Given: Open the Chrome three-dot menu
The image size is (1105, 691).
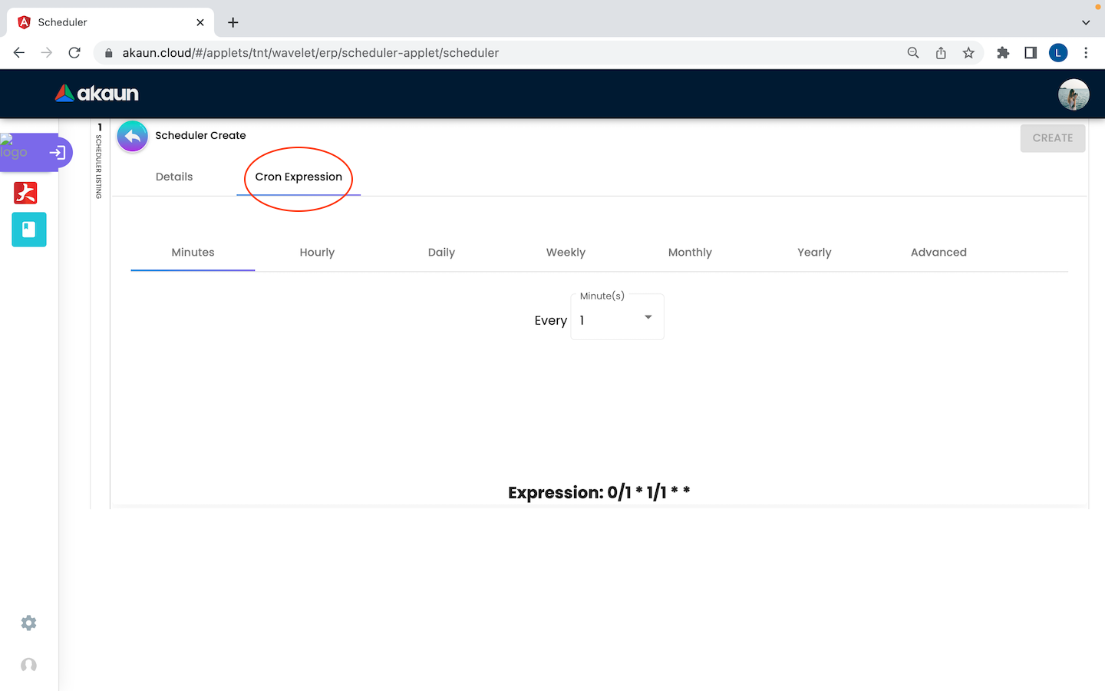Looking at the screenshot, I should pos(1086,53).
